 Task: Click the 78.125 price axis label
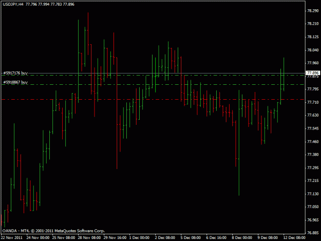point(313,37)
